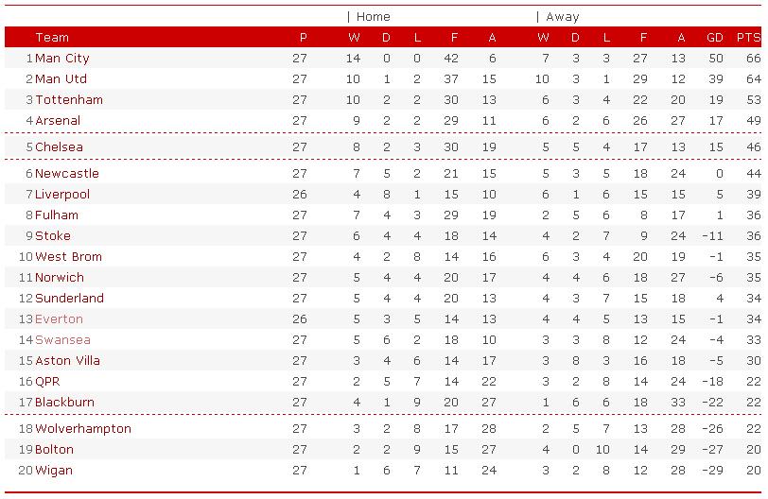Select Aston Villa in the table
This screenshot has width=768, height=499.
[x=67, y=361]
